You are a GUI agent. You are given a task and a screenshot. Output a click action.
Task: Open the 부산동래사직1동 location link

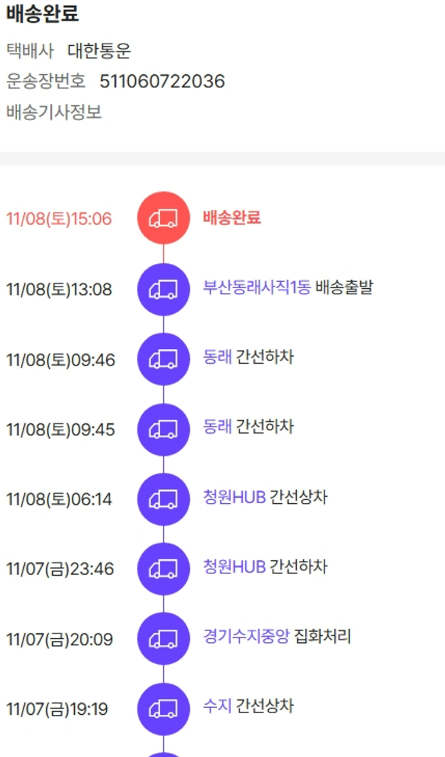coord(256,288)
